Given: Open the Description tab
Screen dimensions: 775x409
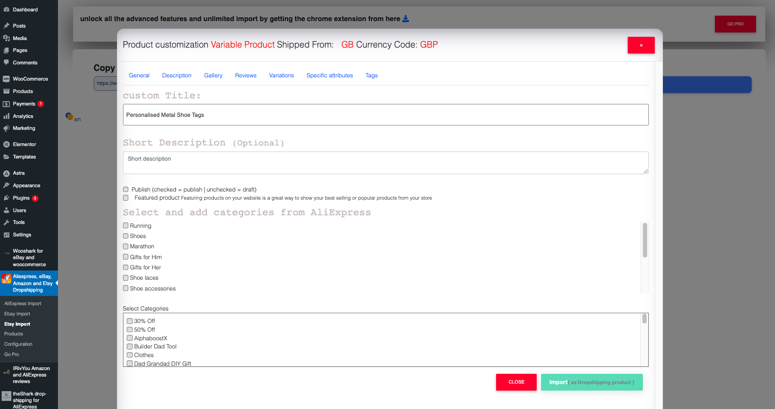Looking at the screenshot, I should click(177, 75).
